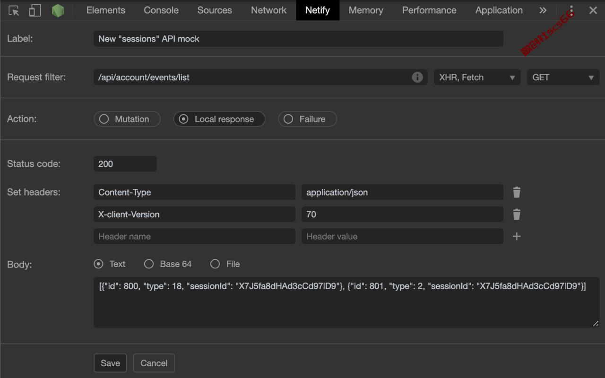This screenshot has width=605, height=378.
Task: Delete the Content-Type header row
Action: [x=517, y=192]
